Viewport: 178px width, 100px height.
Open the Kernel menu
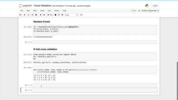point(57,11)
